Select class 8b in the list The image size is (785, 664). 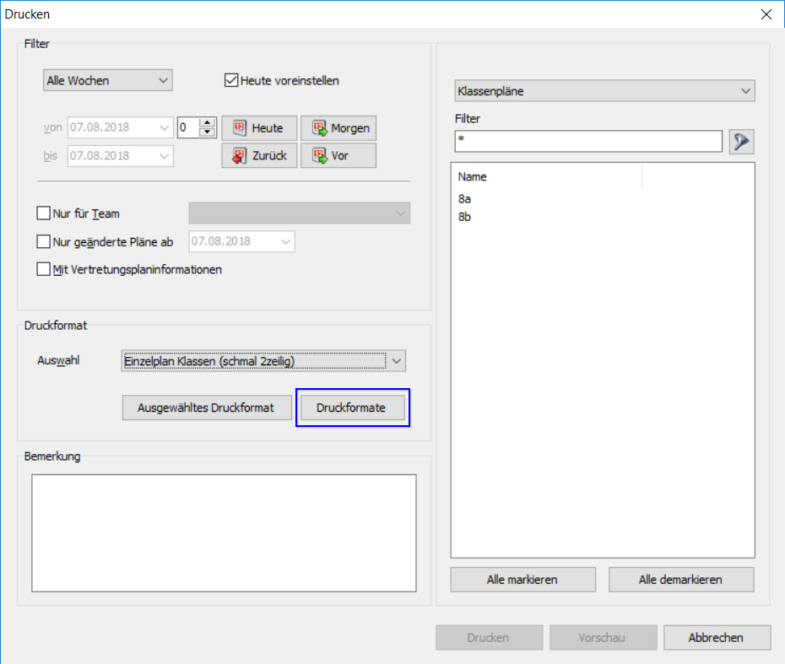click(464, 217)
